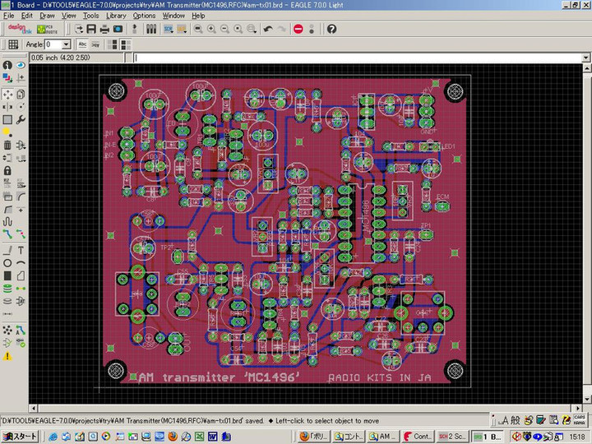Open the Options menu
Image resolution: width=592 pixels, height=444 pixels.
click(144, 16)
